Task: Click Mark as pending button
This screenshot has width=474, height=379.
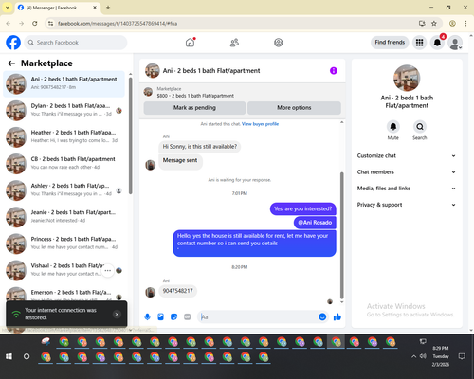Action: pos(194,108)
